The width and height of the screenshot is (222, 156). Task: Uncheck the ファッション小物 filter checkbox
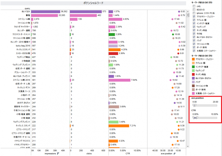pyautogui.click(x=194, y=44)
